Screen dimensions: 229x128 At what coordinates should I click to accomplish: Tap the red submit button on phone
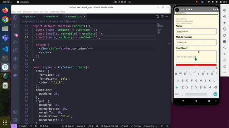196,65
